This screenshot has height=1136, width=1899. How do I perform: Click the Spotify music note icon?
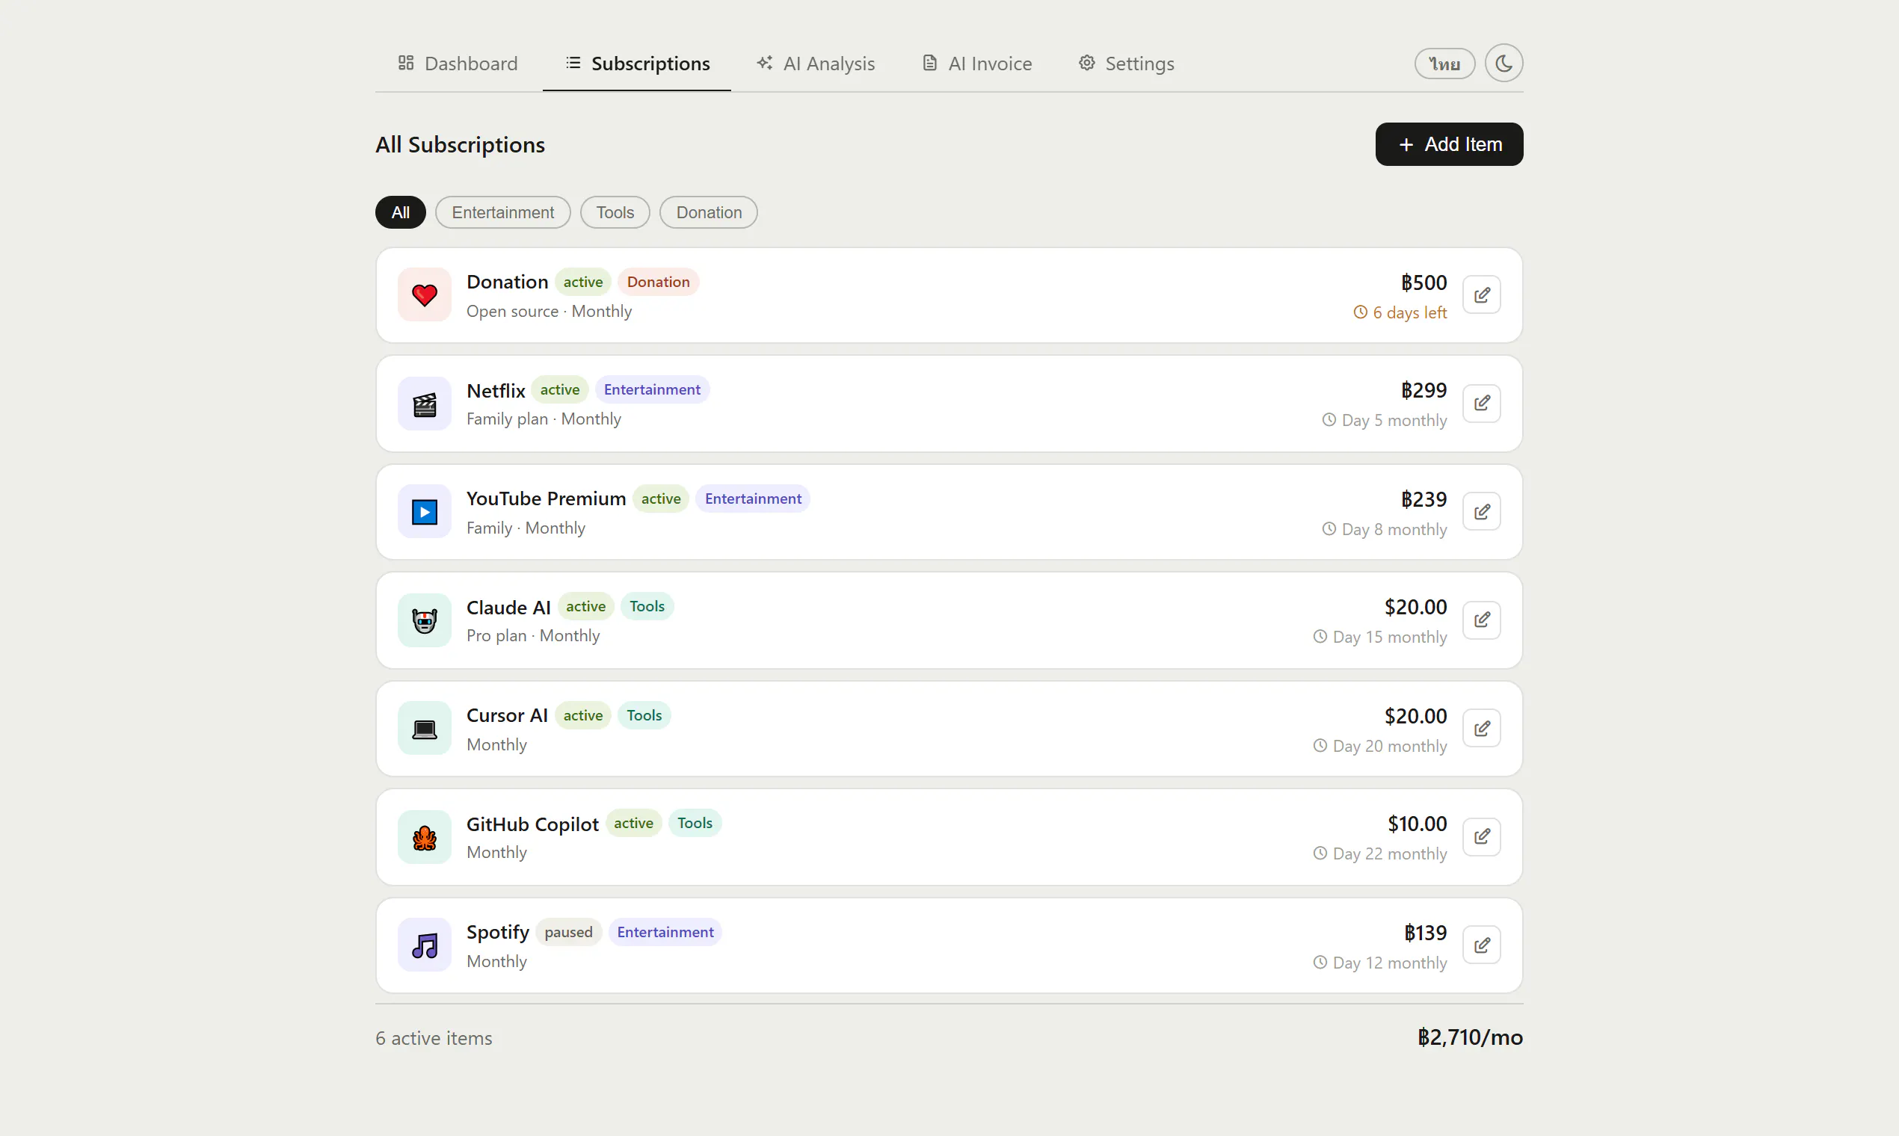coord(424,945)
